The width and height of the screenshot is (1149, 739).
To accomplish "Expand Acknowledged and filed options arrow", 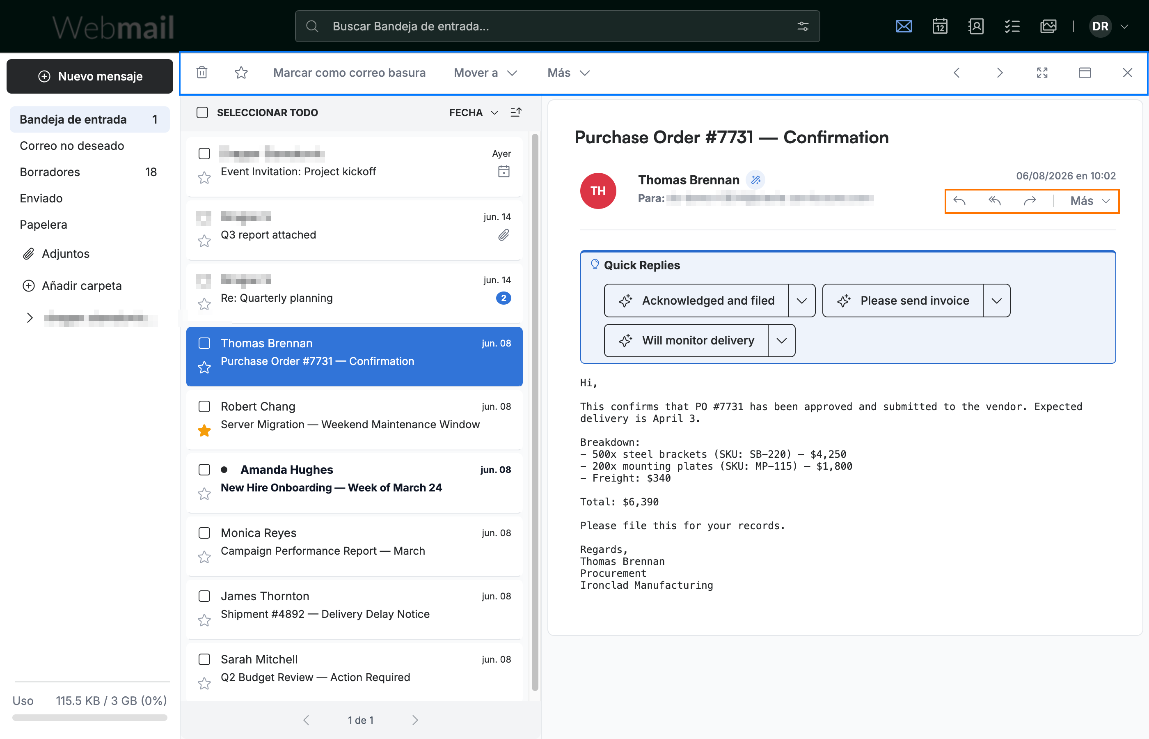I will coord(801,301).
